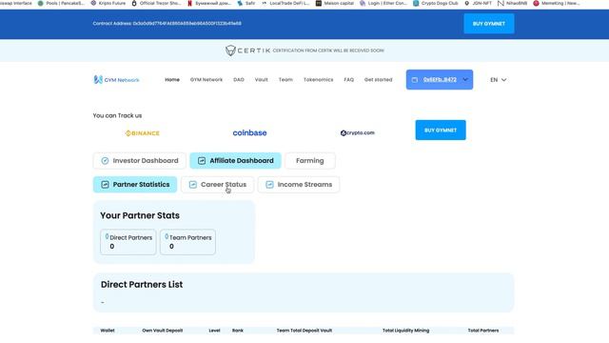Image resolution: width=609 pixels, height=343 pixels.
Task: Click the connected wallet address button
Action: coord(440,80)
